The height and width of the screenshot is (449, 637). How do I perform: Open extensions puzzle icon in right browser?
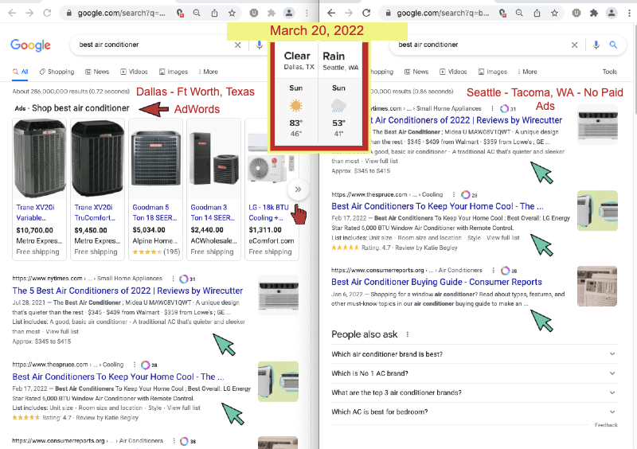(x=594, y=13)
